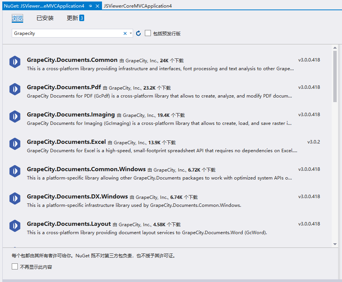The height and width of the screenshot is (282, 342).
Task: Click version v3.0.0.418 of Documents.Imaging row
Action: coord(309,115)
